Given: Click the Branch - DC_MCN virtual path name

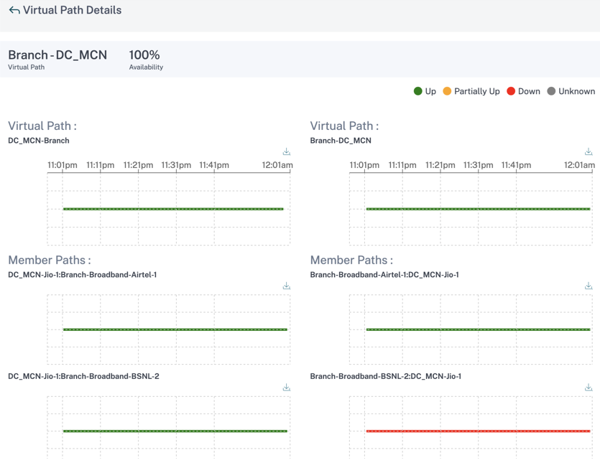Looking at the screenshot, I should click(x=57, y=55).
